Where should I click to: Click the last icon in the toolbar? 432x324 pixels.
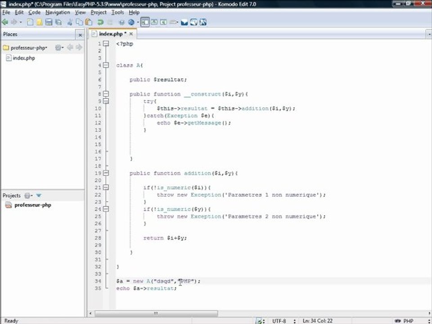pos(203,22)
